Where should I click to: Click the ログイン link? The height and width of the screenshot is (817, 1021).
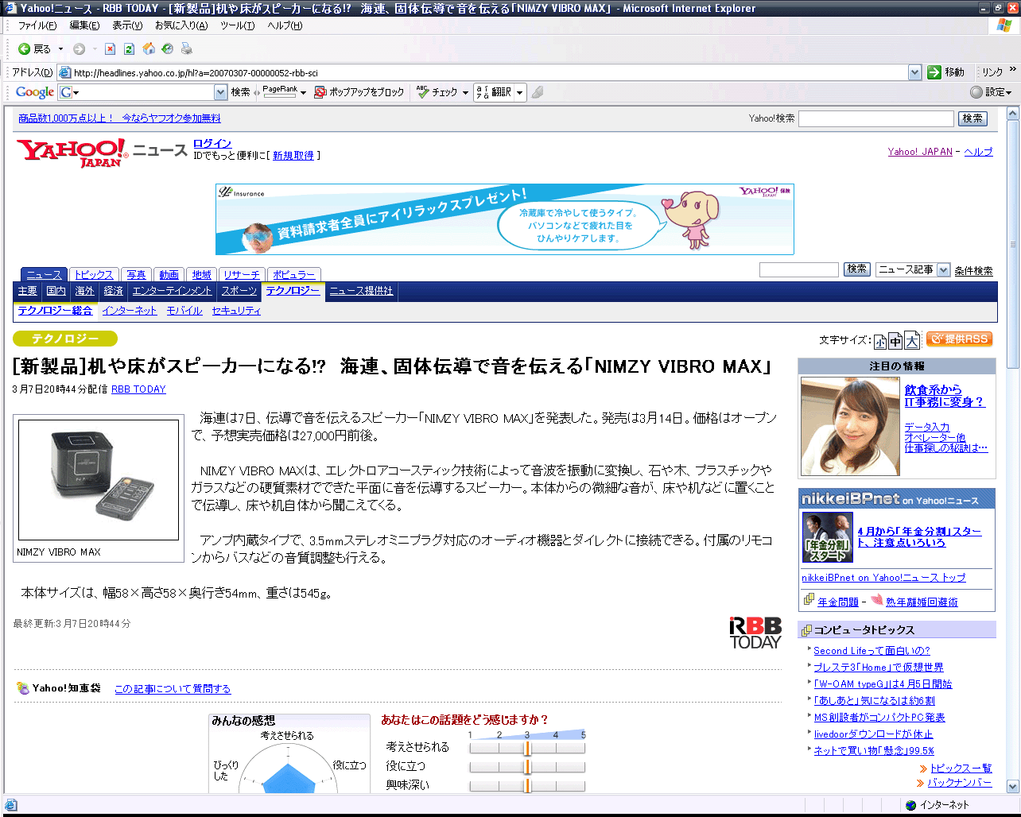point(212,144)
